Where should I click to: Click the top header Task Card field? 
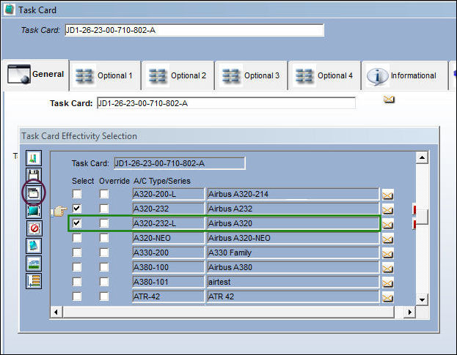[x=194, y=30]
